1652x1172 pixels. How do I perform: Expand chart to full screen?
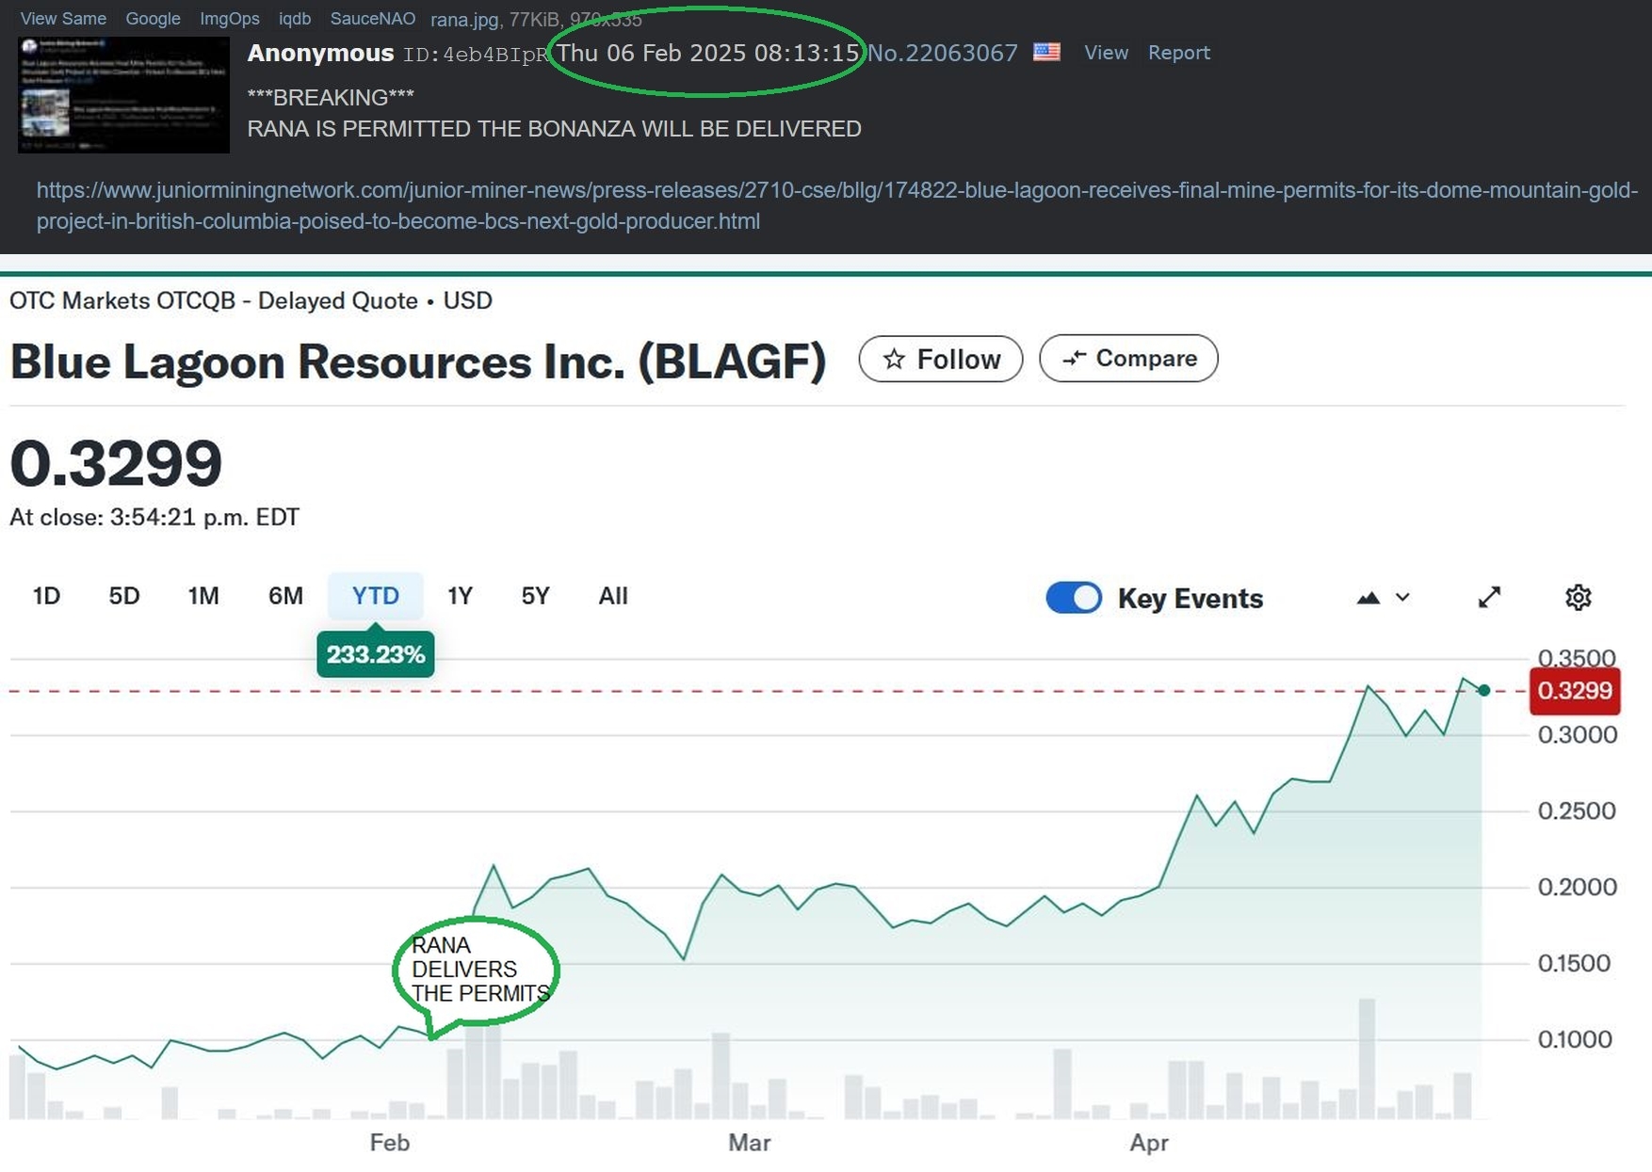1489,597
